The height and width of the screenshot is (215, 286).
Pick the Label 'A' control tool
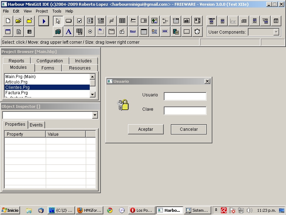69,32
